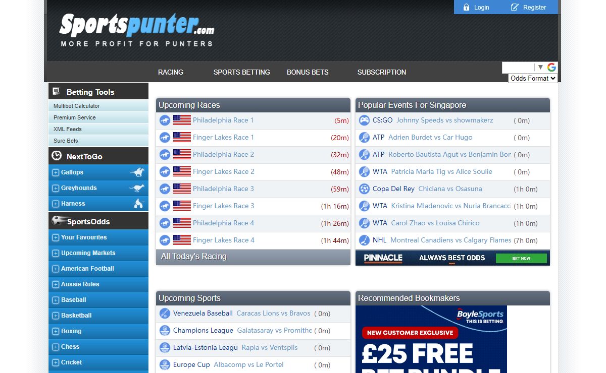
Task: Click racing icon beside Philadelphia Race 2
Action: [165, 155]
